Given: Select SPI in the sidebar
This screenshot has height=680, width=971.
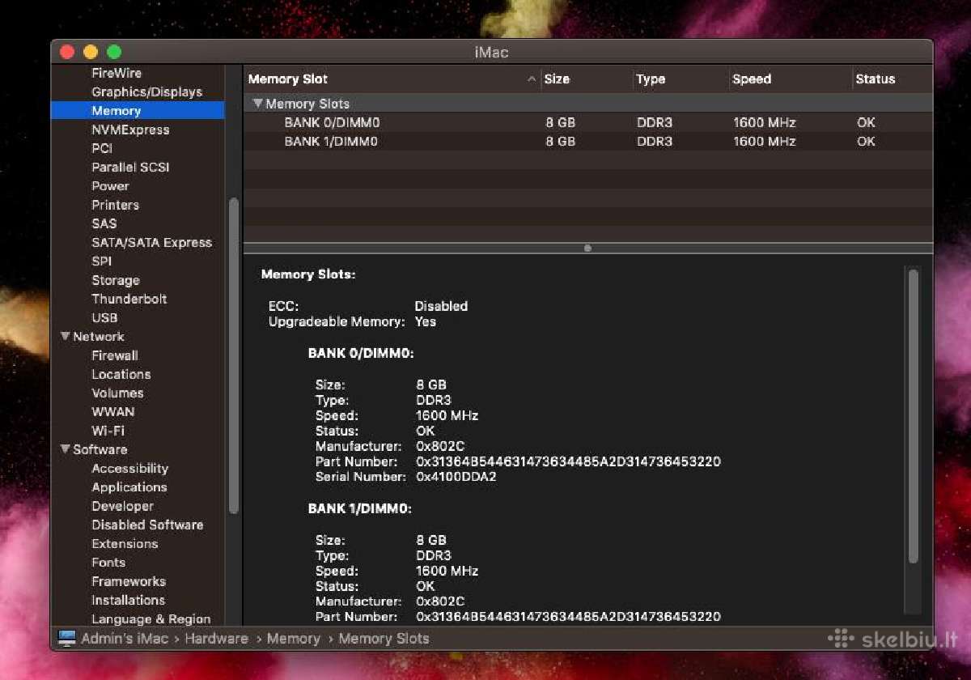Looking at the screenshot, I should point(101,261).
